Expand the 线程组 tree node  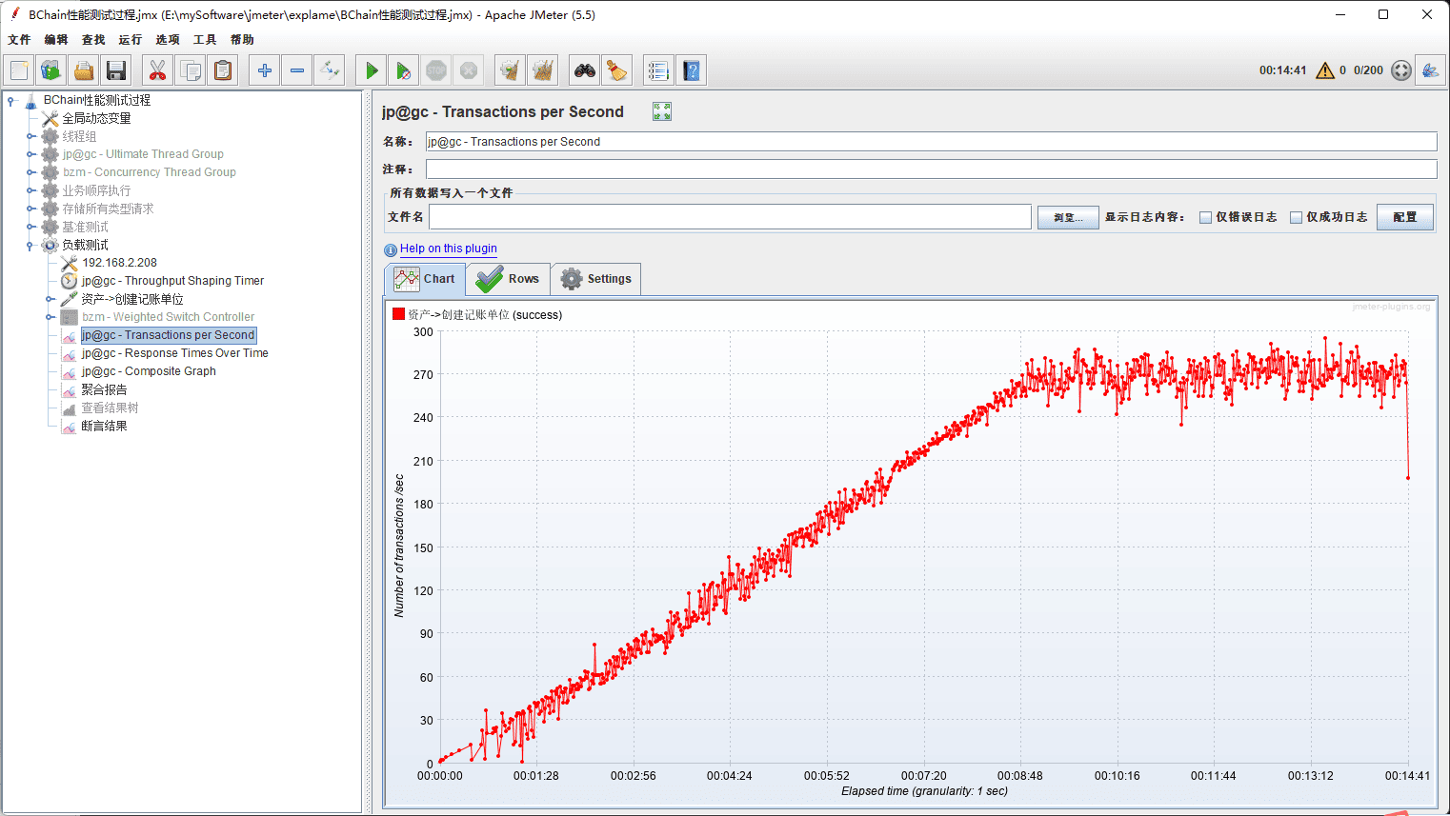tap(30, 137)
